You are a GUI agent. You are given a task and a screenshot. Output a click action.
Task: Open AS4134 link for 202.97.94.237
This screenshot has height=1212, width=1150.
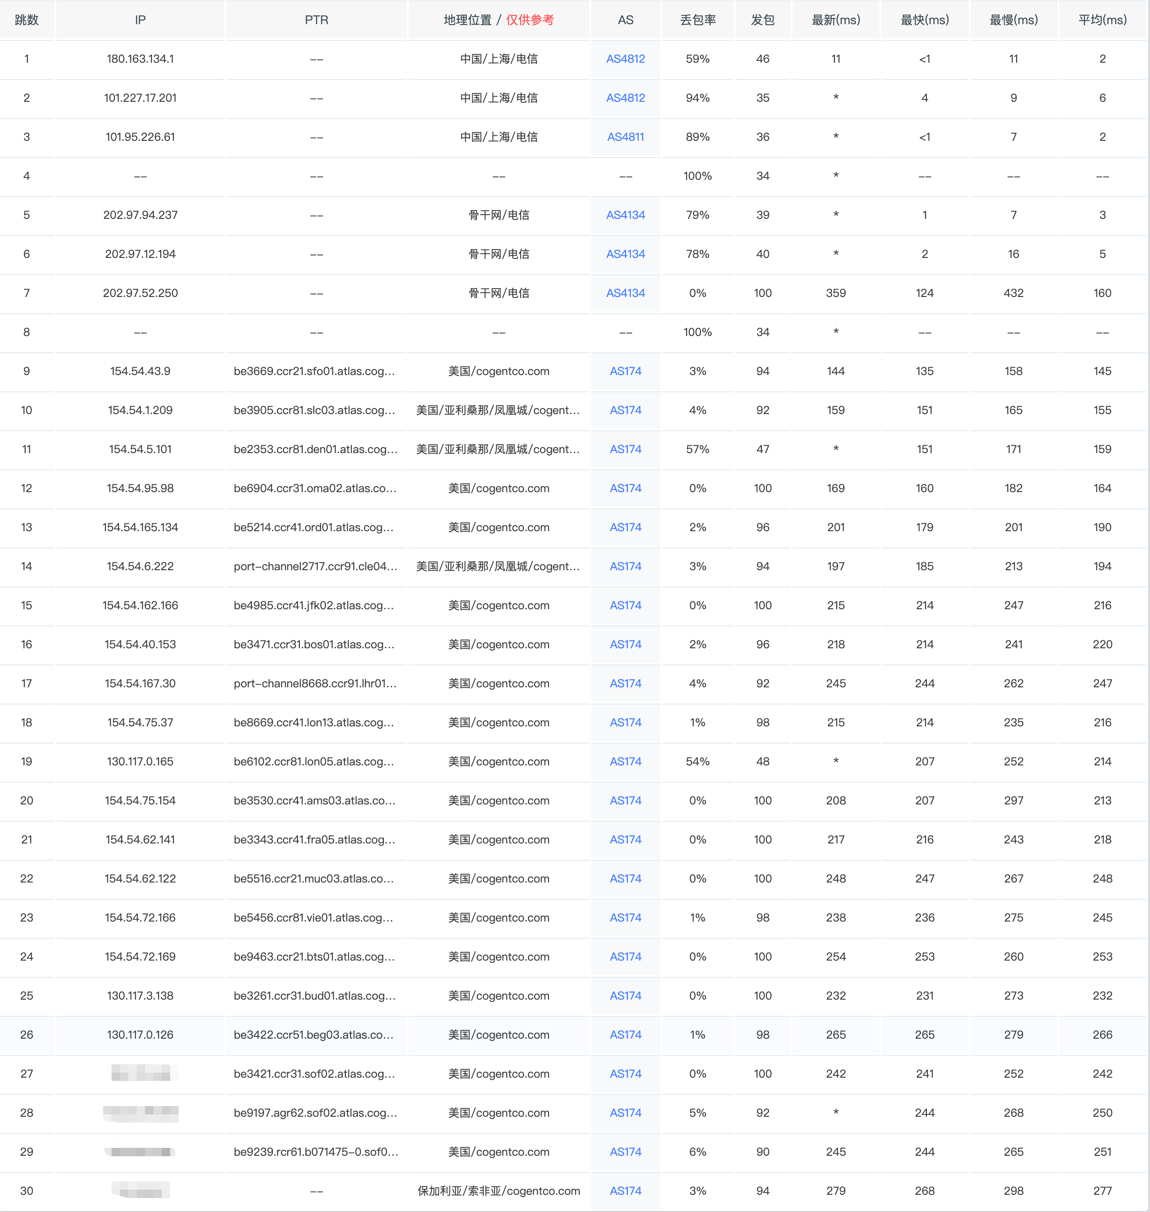[625, 215]
